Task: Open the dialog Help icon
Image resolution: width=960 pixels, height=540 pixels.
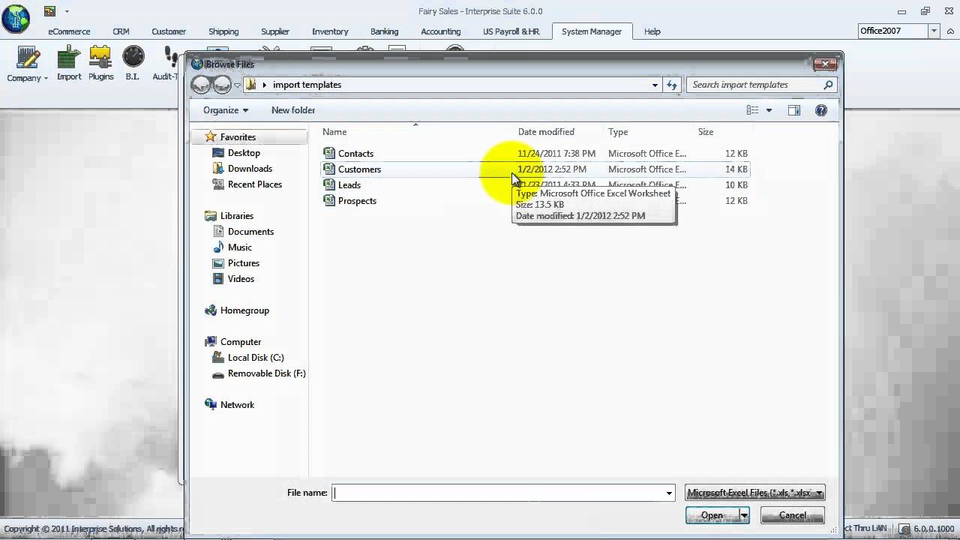Action: coord(821,110)
